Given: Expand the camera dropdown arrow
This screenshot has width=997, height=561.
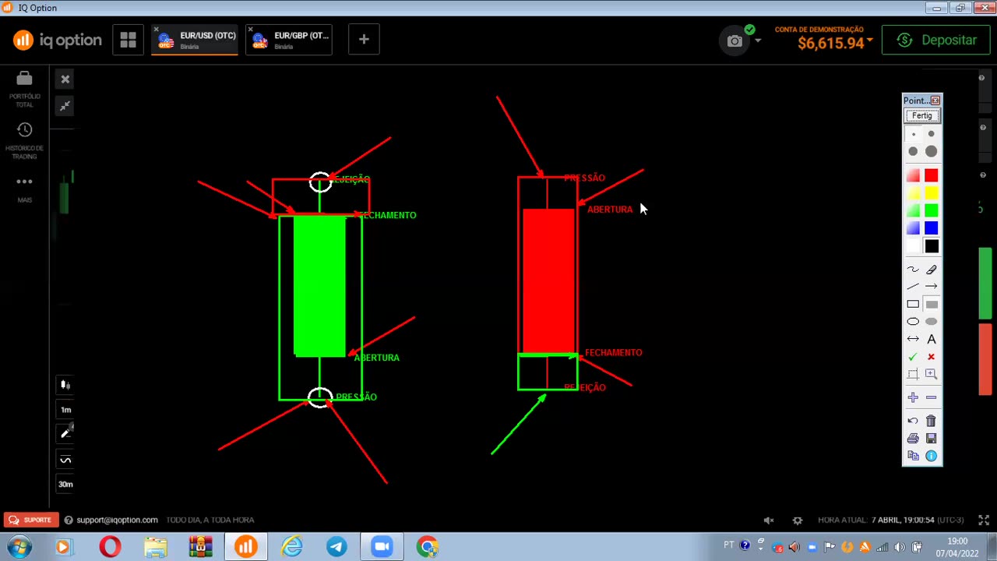Looking at the screenshot, I should [758, 41].
